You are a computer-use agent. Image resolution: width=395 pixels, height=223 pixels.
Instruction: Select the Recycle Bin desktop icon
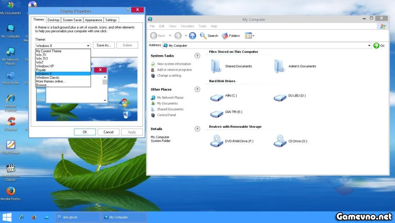(x=10, y=78)
